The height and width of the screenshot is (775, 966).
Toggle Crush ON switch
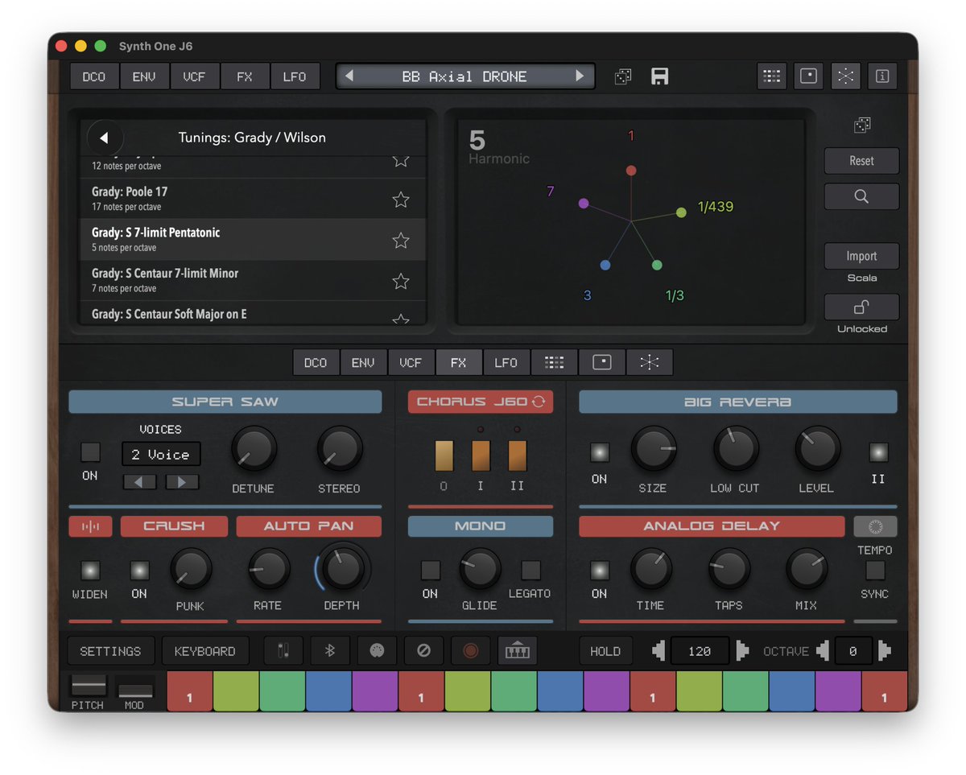tap(139, 571)
